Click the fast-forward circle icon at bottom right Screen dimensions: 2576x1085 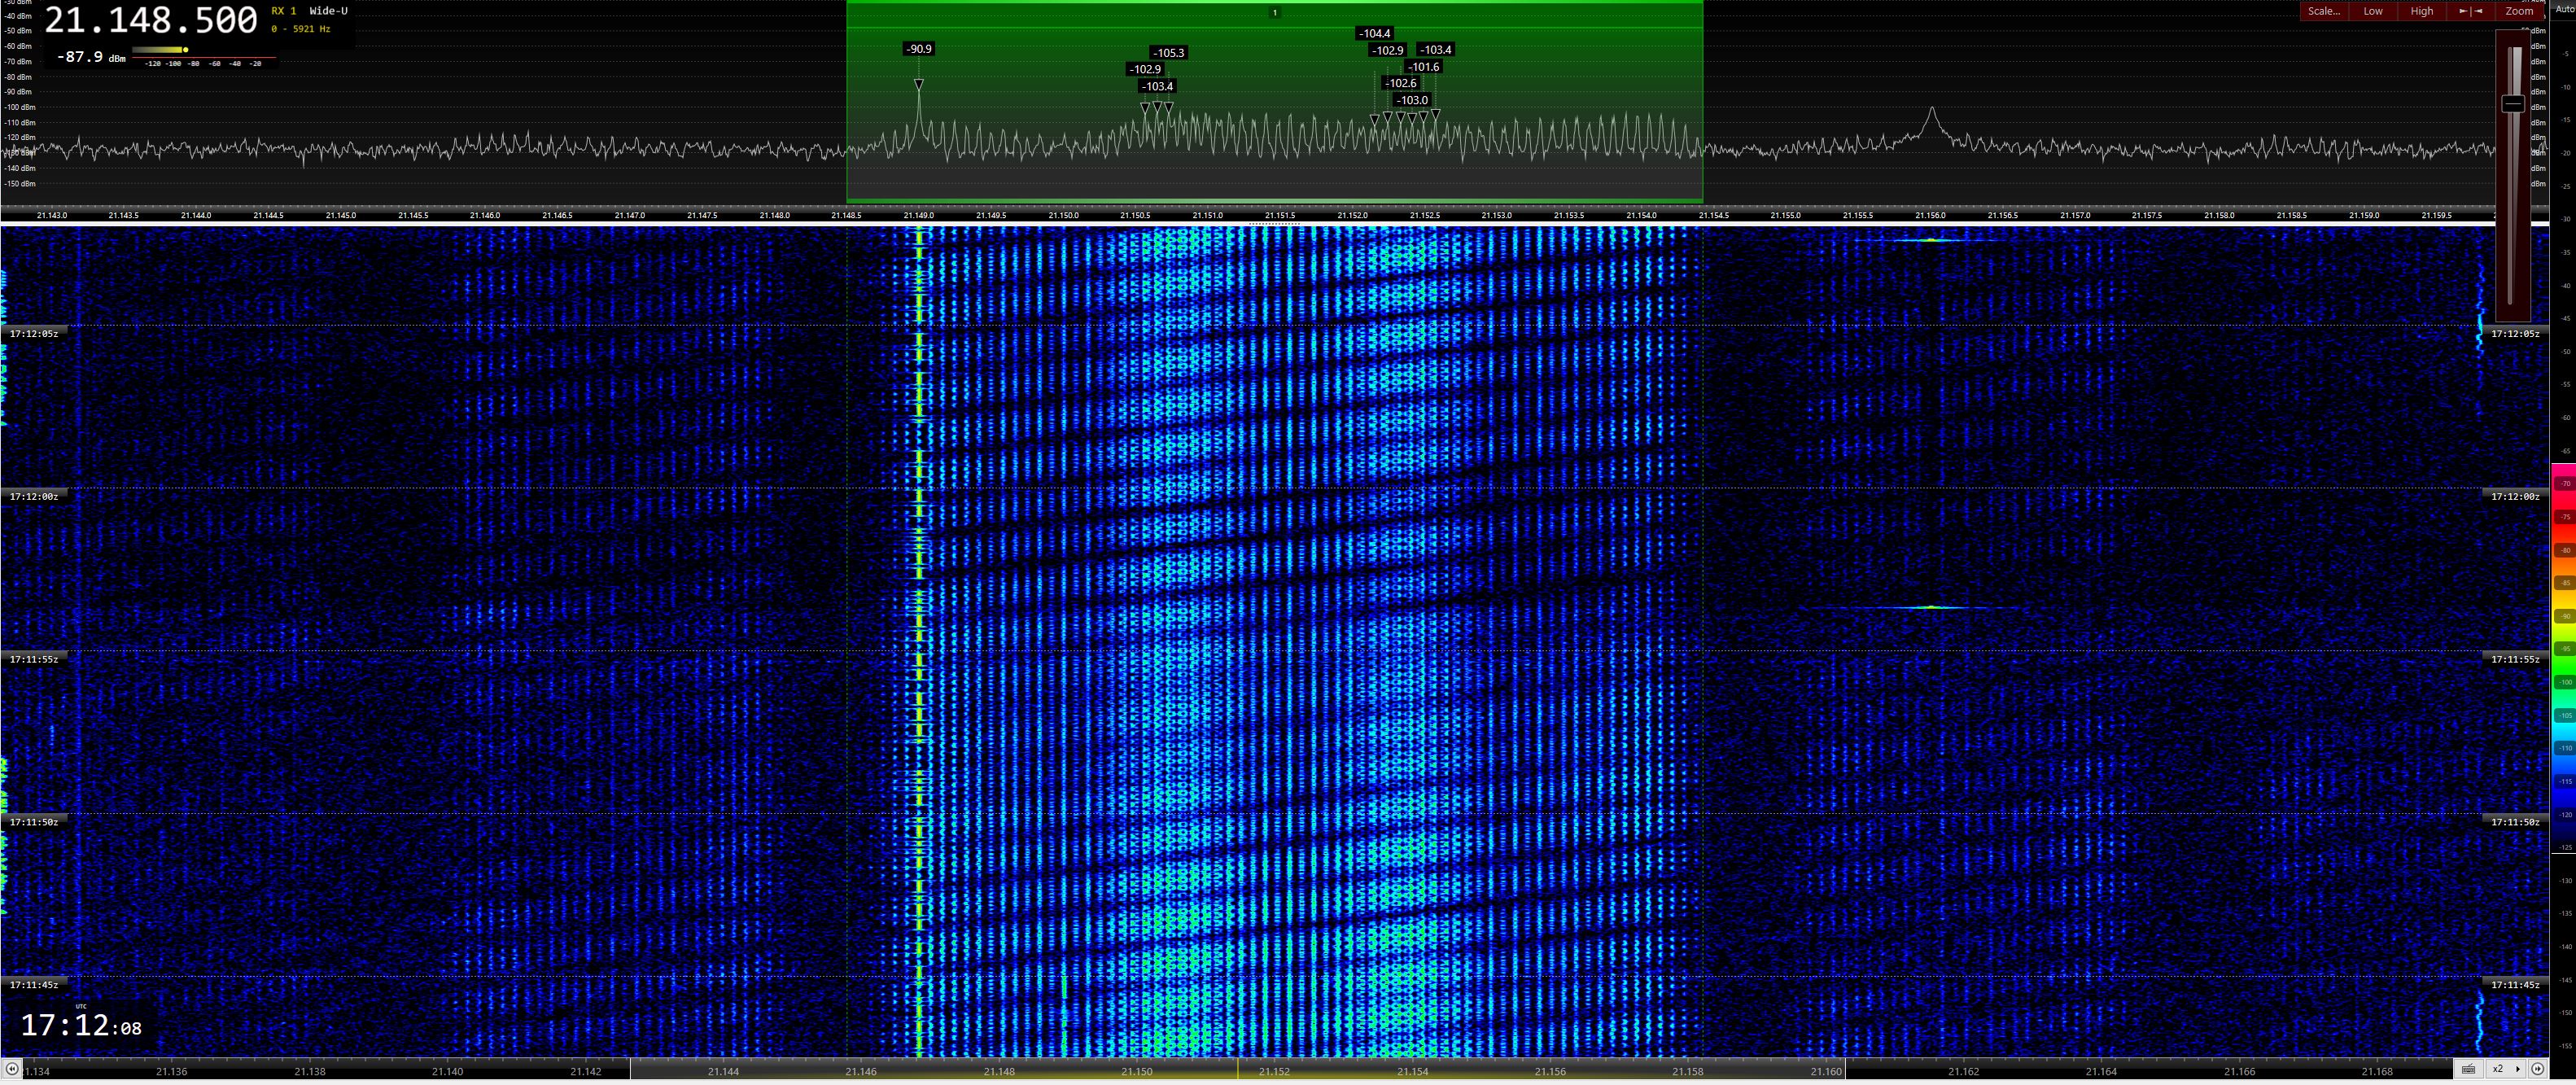tap(2537, 1069)
